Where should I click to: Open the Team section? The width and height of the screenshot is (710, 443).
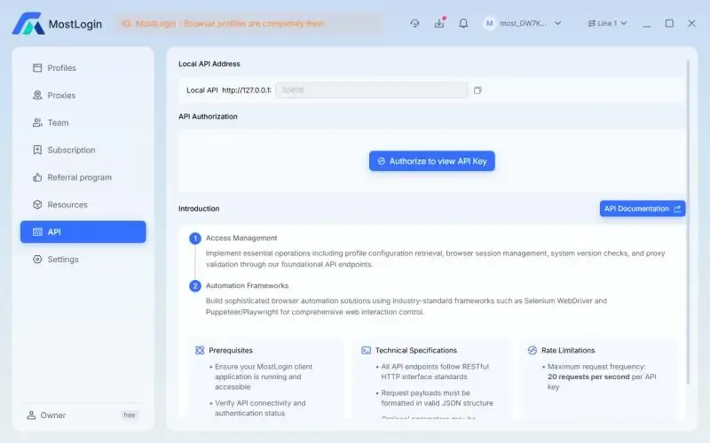click(83, 122)
